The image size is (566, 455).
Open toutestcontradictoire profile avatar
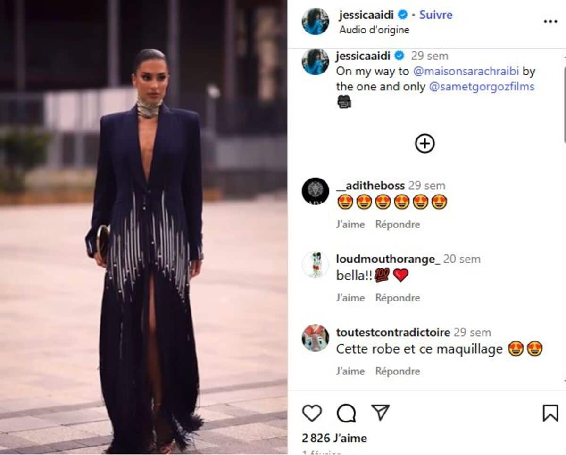click(x=316, y=338)
